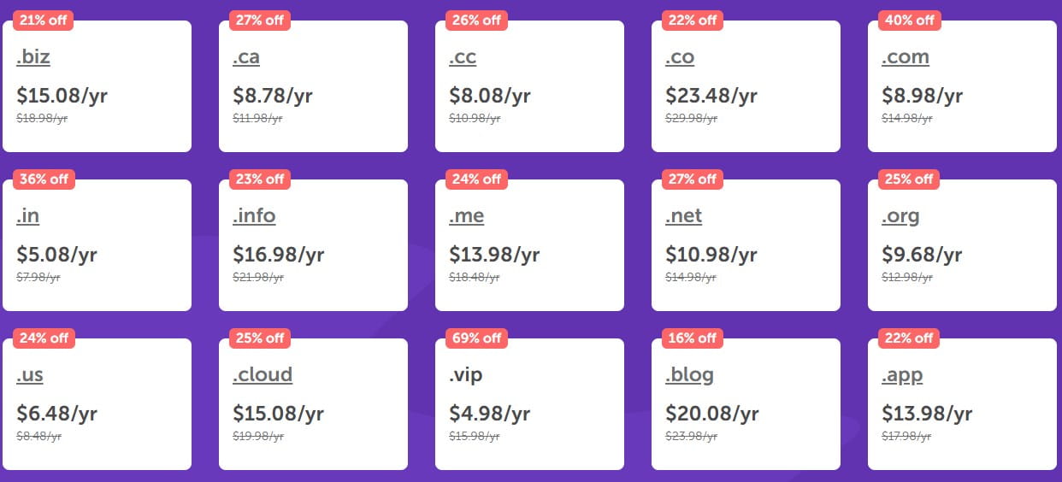Choose the .com domain link
The image size is (1062, 482).
point(905,57)
